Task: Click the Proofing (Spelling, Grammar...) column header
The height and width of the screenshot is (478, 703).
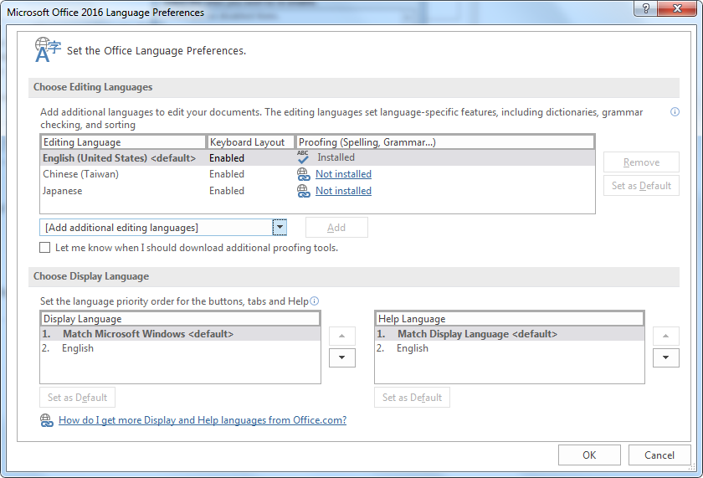Action: tap(444, 142)
